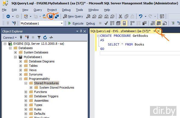The width and height of the screenshot is (180, 118).
Task: Click the GetBooks procedure name in the editor
Action: coord(140,36)
